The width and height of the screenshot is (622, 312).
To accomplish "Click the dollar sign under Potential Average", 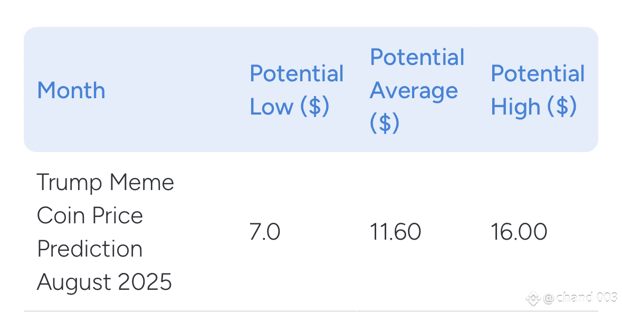I will pyautogui.click(x=385, y=123).
